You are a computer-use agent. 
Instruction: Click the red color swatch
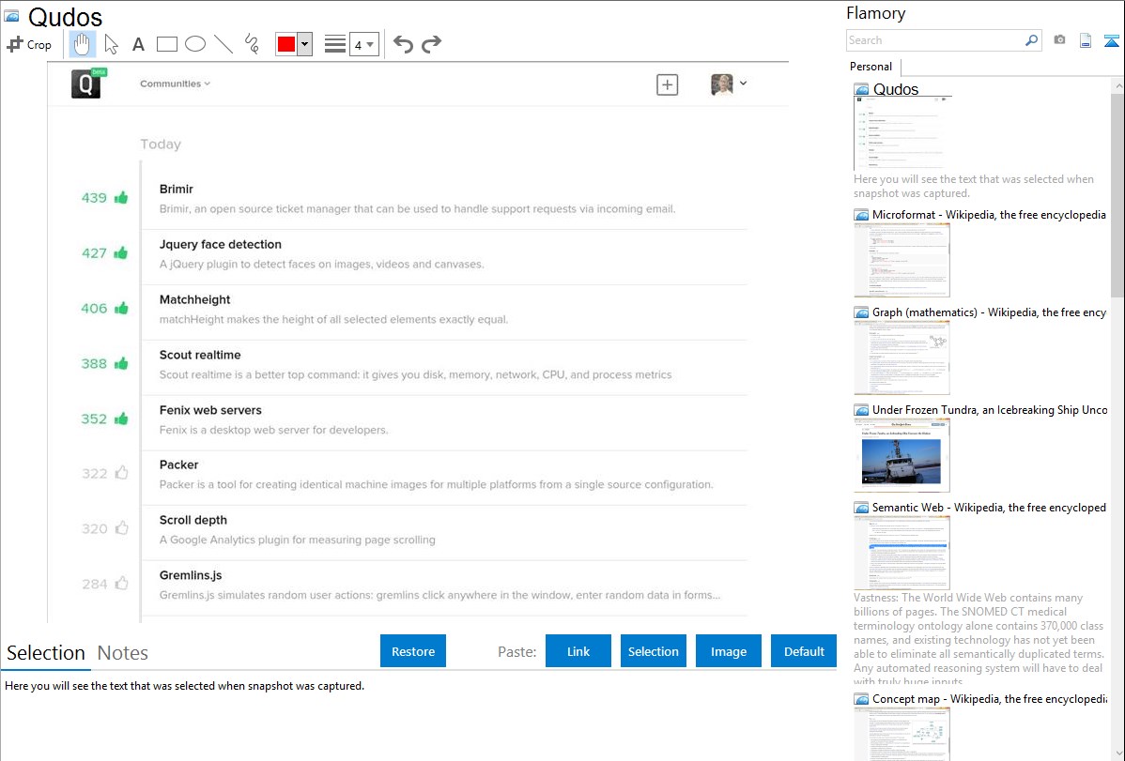286,44
